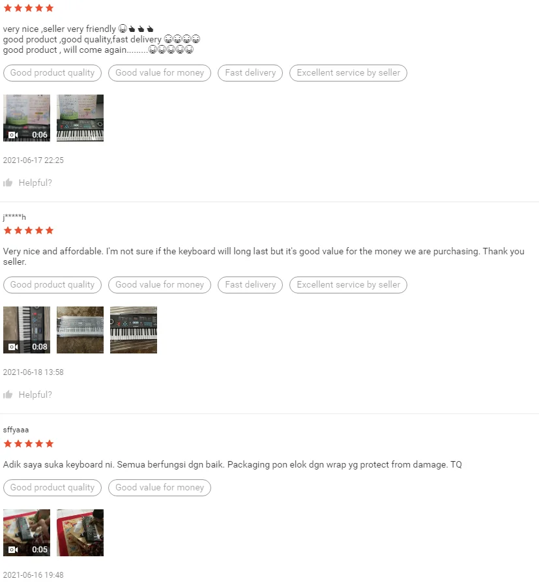This screenshot has height=583, width=539.
Task: Click 'Good value for money' in sffyaaa's review
Action: [x=160, y=487]
